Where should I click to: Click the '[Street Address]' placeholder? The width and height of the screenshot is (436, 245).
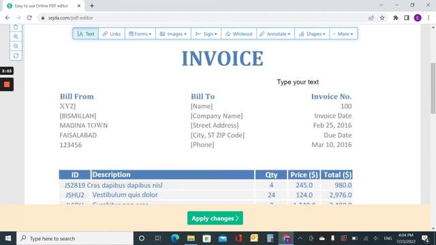tap(215, 125)
